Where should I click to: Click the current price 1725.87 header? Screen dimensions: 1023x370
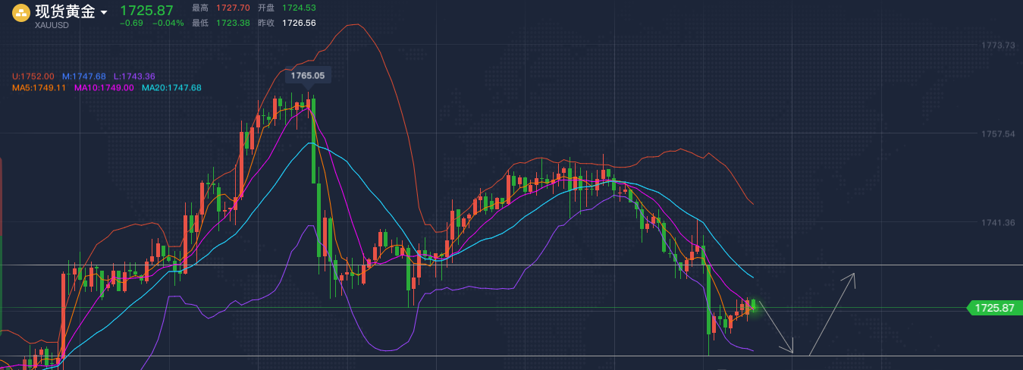pyautogui.click(x=147, y=11)
